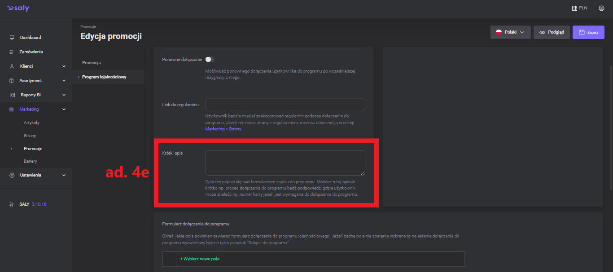The width and height of the screenshot is (613, 272).
Task: Click the PLN currency icon
Action: 574,8
